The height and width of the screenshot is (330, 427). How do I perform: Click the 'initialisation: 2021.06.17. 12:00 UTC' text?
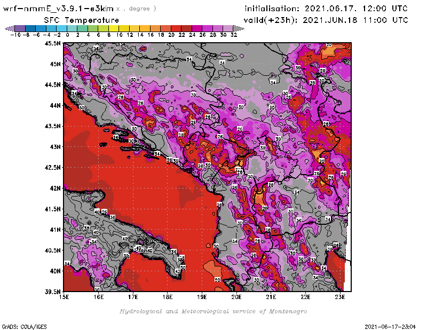coord(326,9)
